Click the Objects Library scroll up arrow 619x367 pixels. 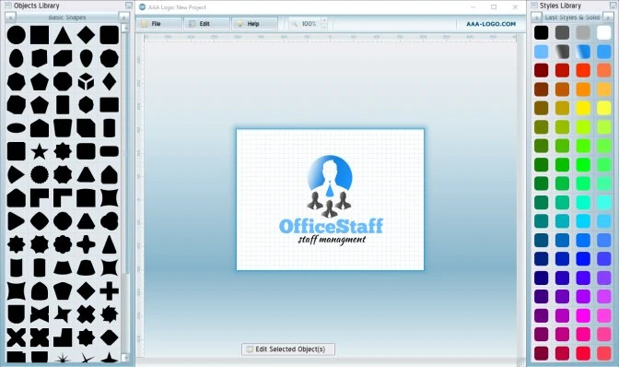125,28
